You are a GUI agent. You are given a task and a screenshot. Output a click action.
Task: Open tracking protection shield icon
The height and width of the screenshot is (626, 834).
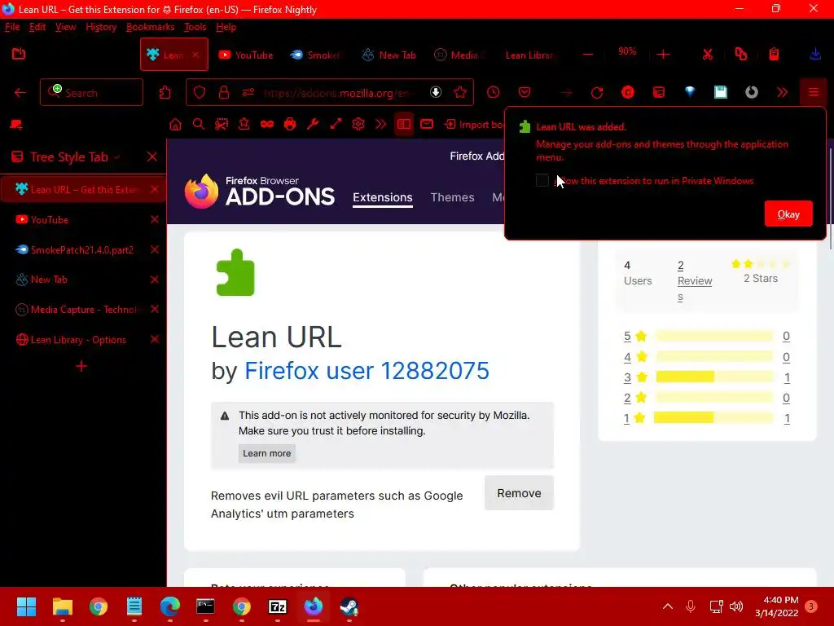[x=200, y=93]
